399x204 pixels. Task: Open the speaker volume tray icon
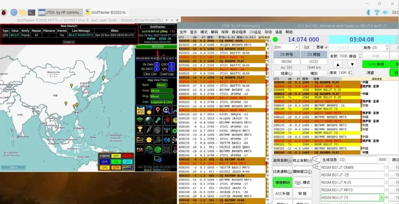tap(385, 12)
